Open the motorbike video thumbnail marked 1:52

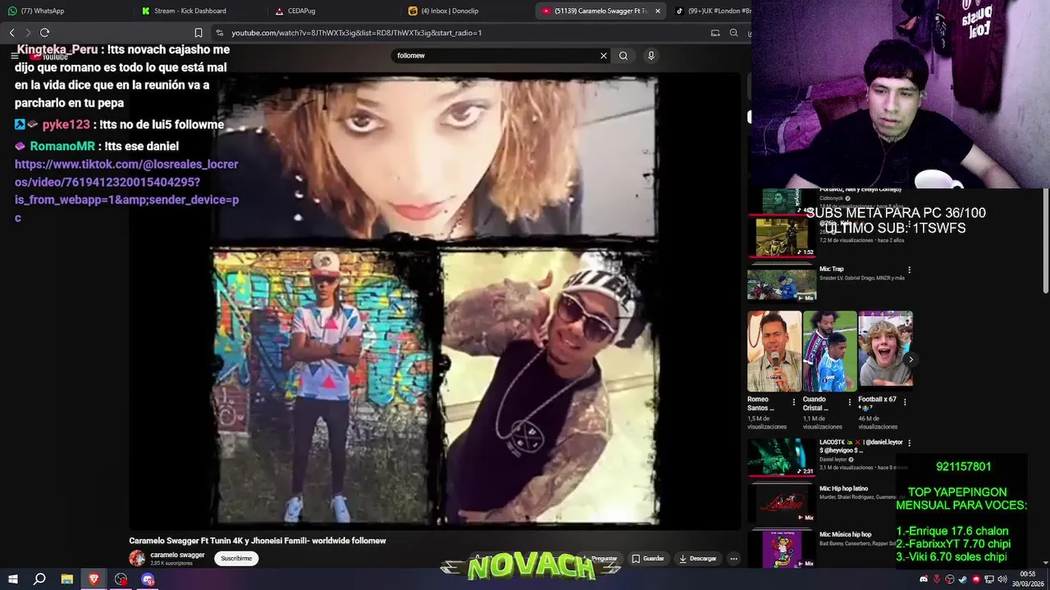coord(782,238)
